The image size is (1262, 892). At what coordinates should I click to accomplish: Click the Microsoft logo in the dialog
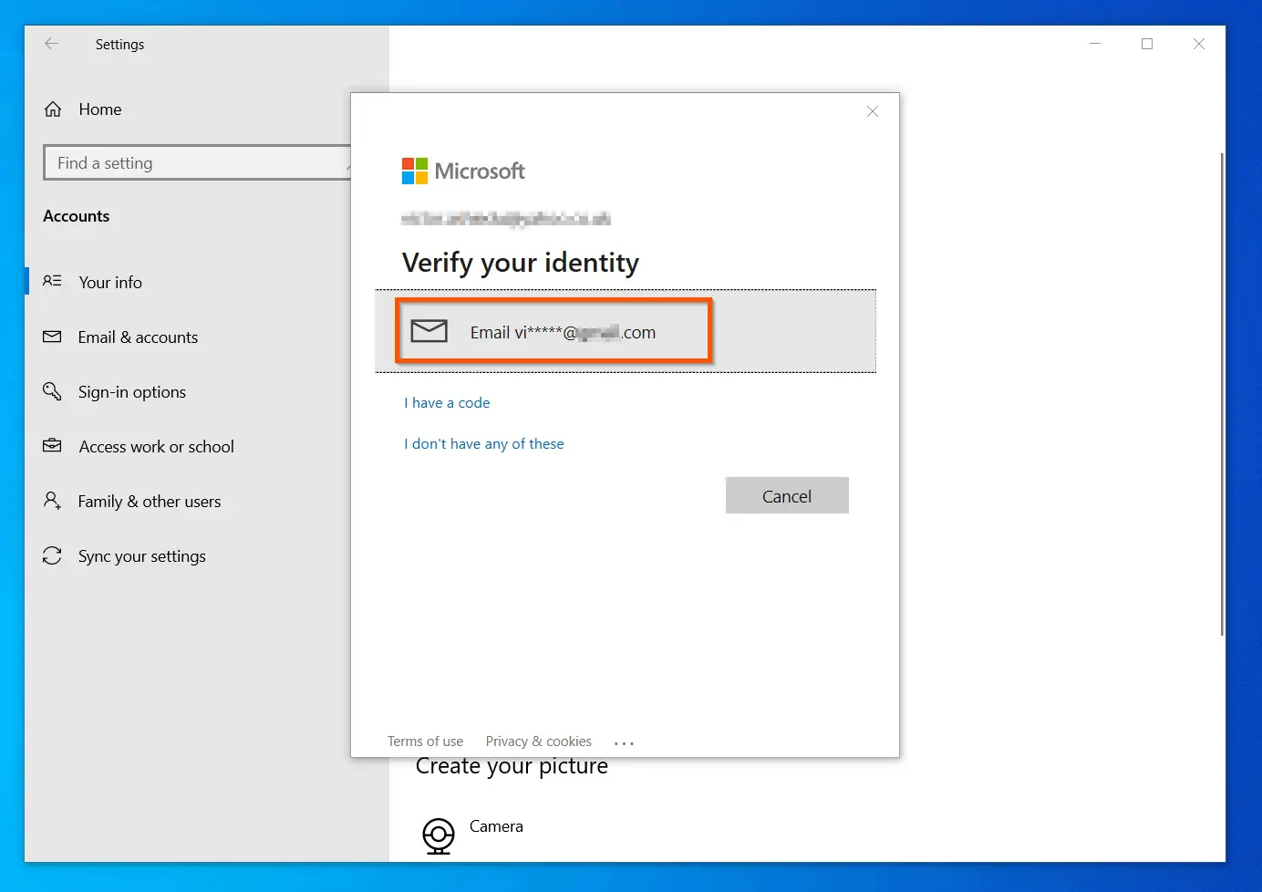(x=463, y=171)
